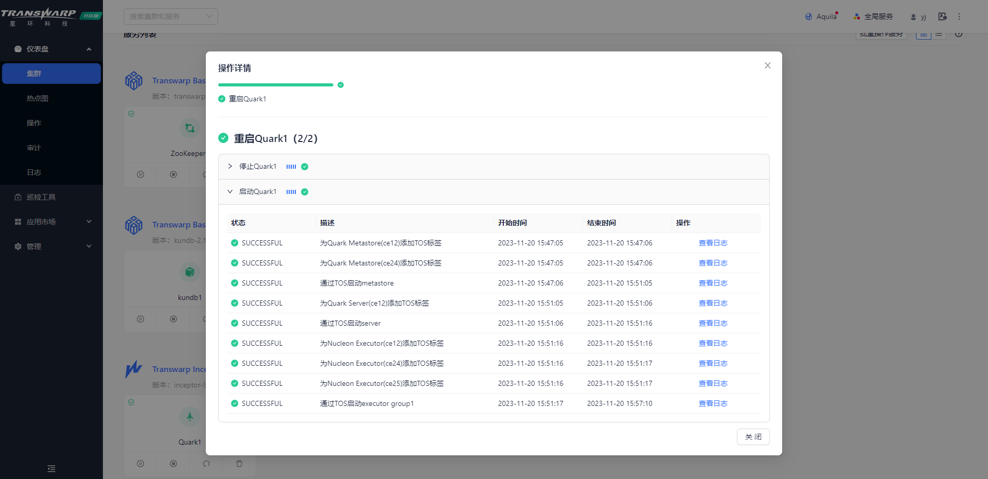
Task: Click stop icon under ZooKeeper card
Action: pyautogui.click(x=173, y=174)
